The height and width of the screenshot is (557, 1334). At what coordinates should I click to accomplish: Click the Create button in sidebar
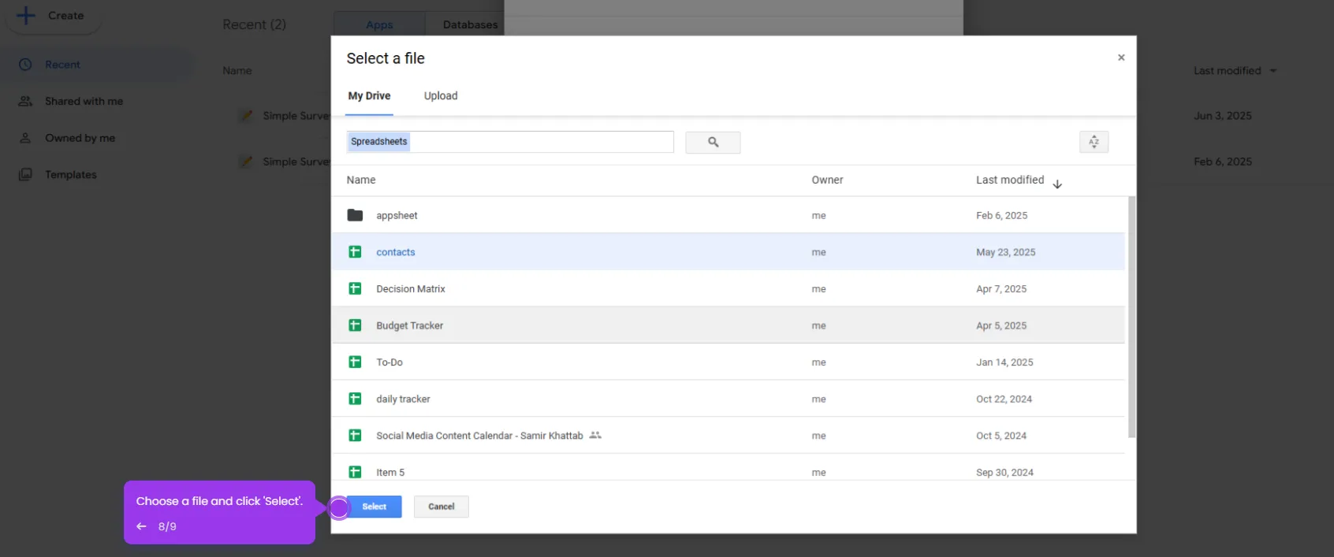click(x=53, y=16)
